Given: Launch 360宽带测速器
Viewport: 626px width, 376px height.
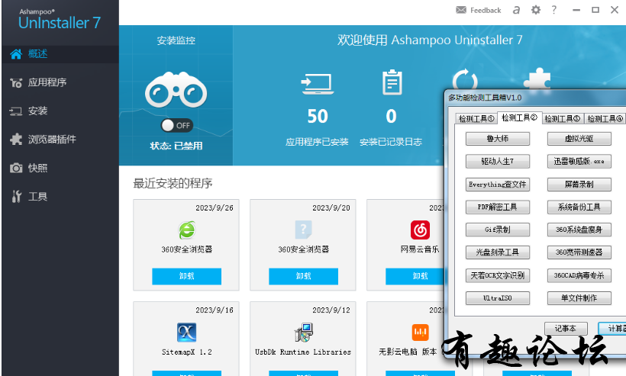Looking at the screenshot, I should click(x=579, y=252).
